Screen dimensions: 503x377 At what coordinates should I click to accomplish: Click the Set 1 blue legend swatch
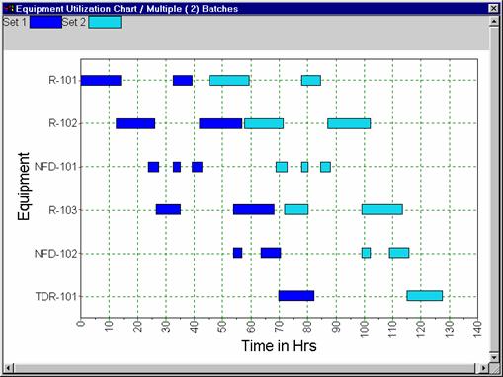(45, 23)
